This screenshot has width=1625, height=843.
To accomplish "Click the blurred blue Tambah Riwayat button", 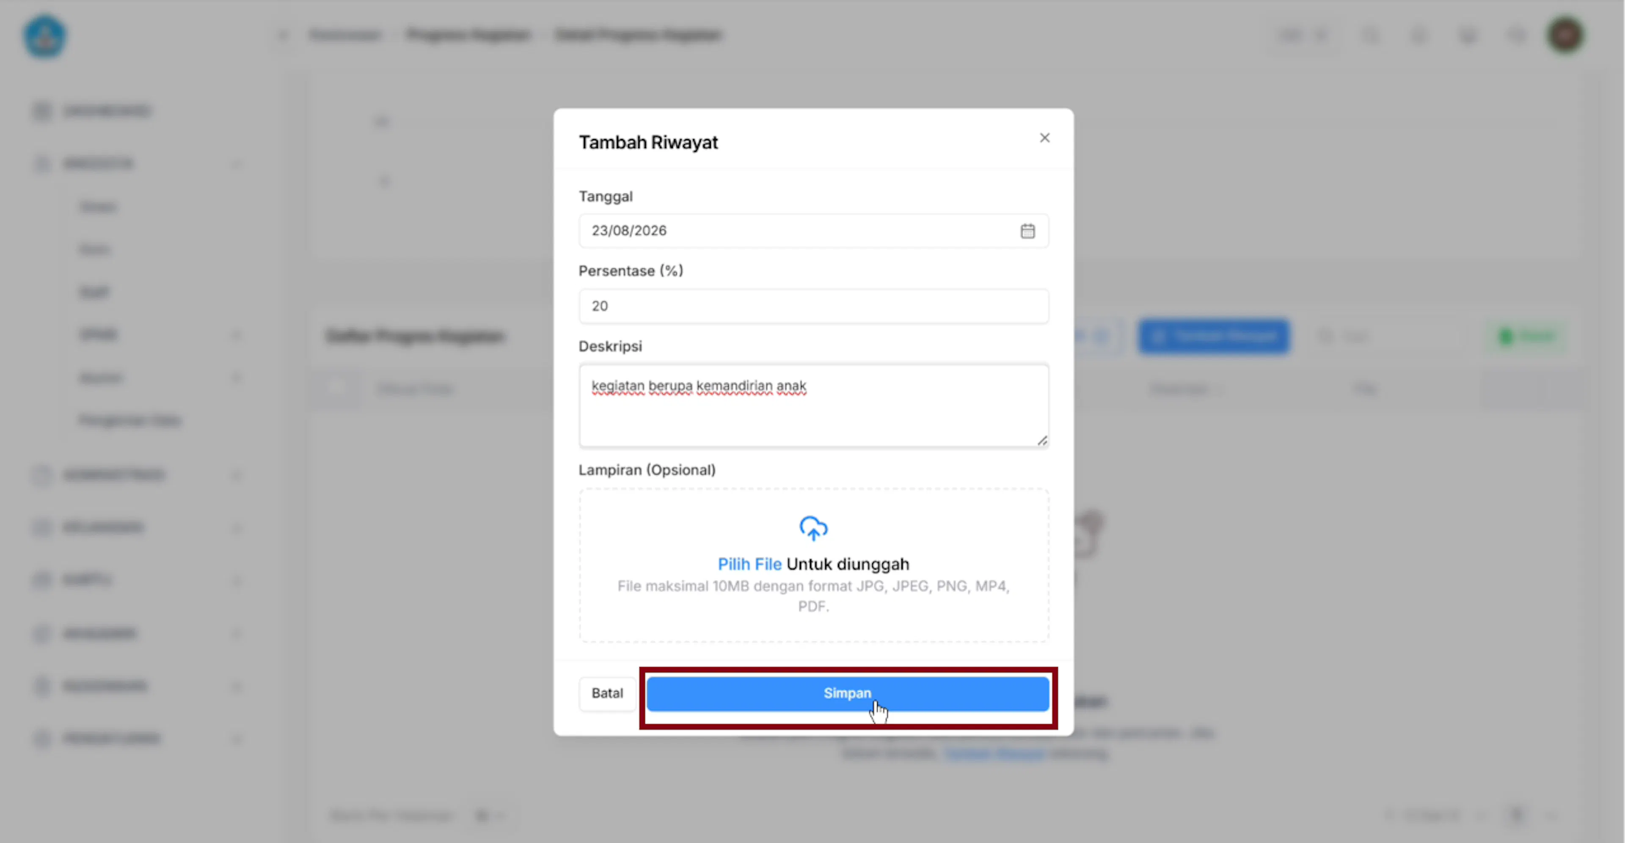I will point(1214,337).
